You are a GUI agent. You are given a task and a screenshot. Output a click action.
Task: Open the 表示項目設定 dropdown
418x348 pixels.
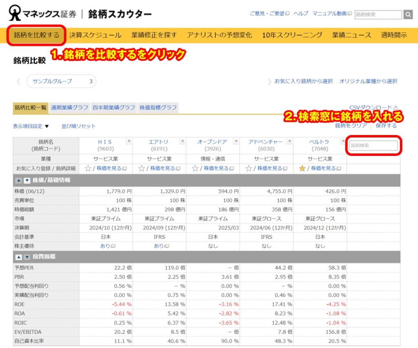click(x=31, y=126)
